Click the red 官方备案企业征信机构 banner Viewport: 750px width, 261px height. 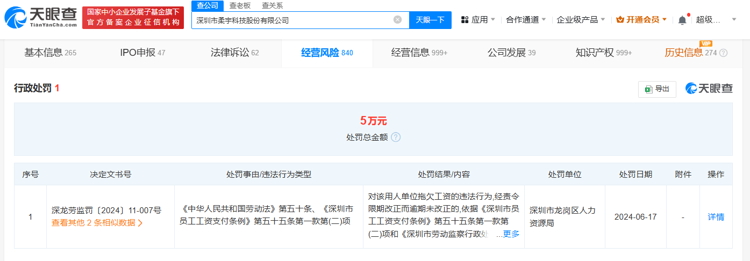pyautogui.click(x=133, y=18)
